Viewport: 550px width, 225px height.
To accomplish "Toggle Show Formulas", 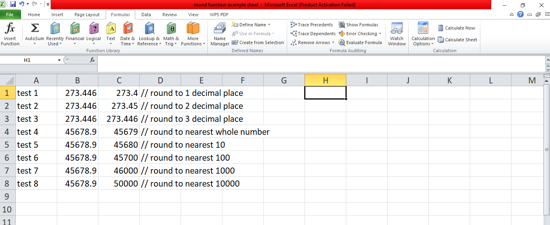I will pyautogui.click(x=358, y=25).
